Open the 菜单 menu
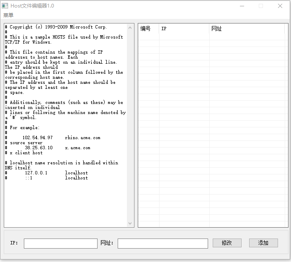This screenshot has height=262, width=291. tap(8, 15)
